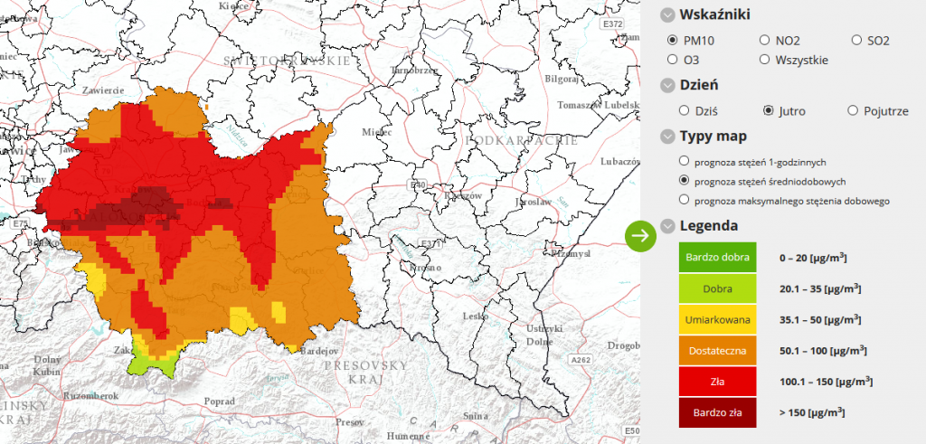Click the '> 150 [µg/m3]' legend value

[x=811, y=412]
